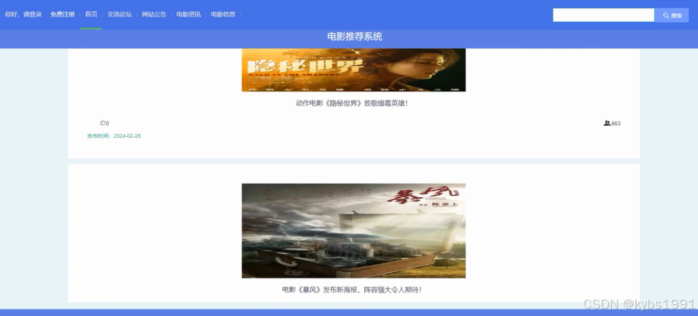This screenshot has height=316, width=698.
Task: Open the 电影资讯 menu item
Action: tap(189, 14)
